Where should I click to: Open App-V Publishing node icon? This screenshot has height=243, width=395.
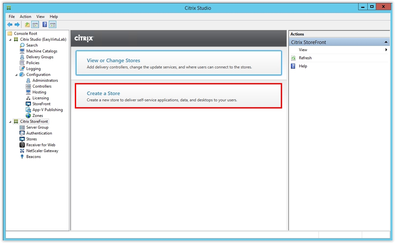pos(28,110)
